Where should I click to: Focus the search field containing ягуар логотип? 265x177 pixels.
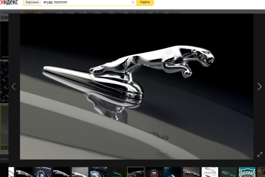[x=86, y=2]
